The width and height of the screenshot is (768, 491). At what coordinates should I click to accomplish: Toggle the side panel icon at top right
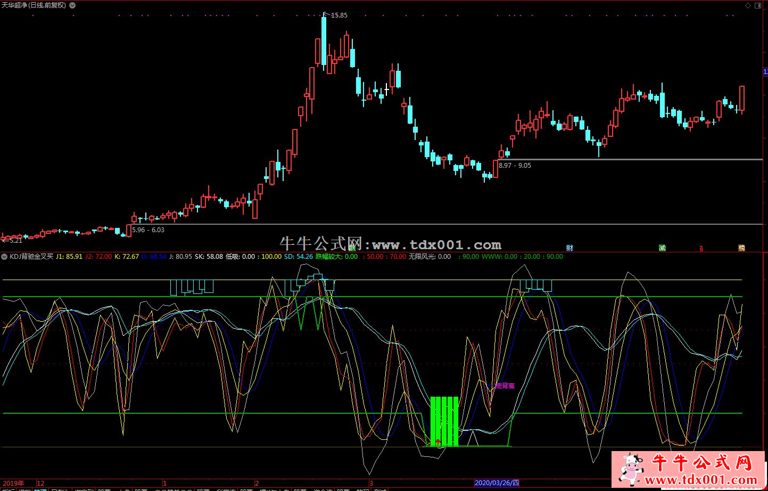point(757,5)
